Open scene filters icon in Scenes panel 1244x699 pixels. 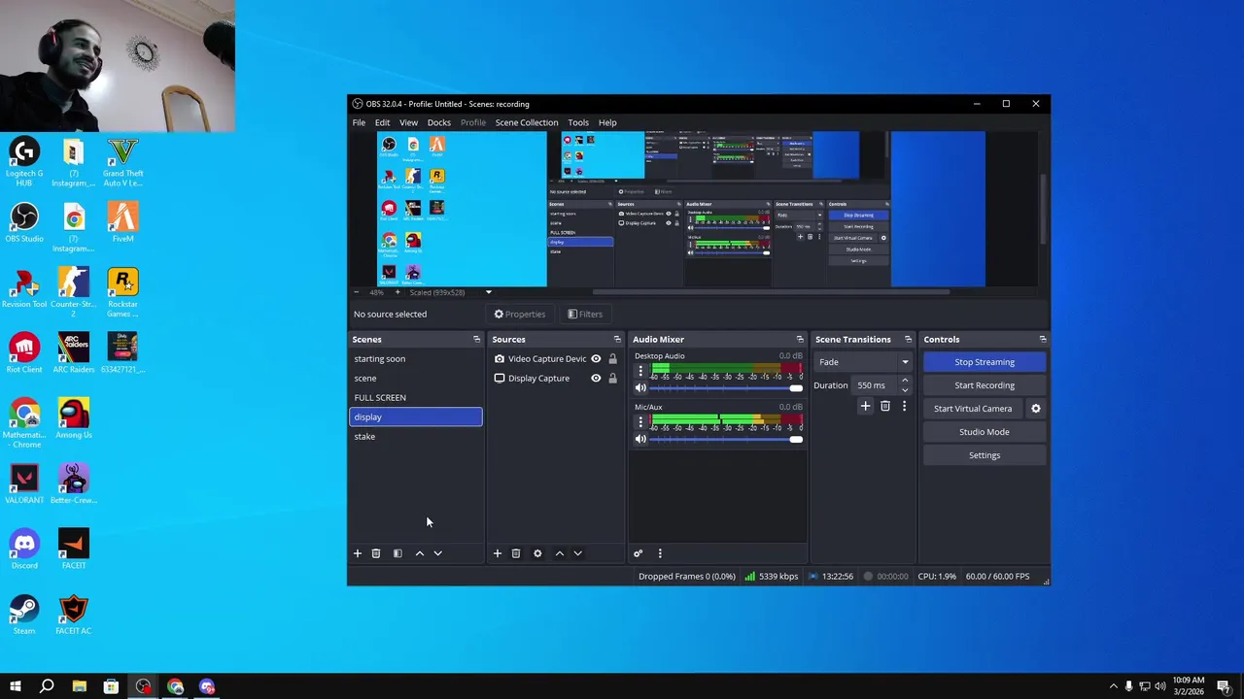397,553
